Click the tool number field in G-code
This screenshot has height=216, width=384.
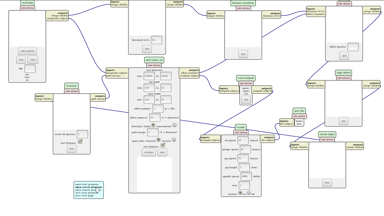pos(244,185)
